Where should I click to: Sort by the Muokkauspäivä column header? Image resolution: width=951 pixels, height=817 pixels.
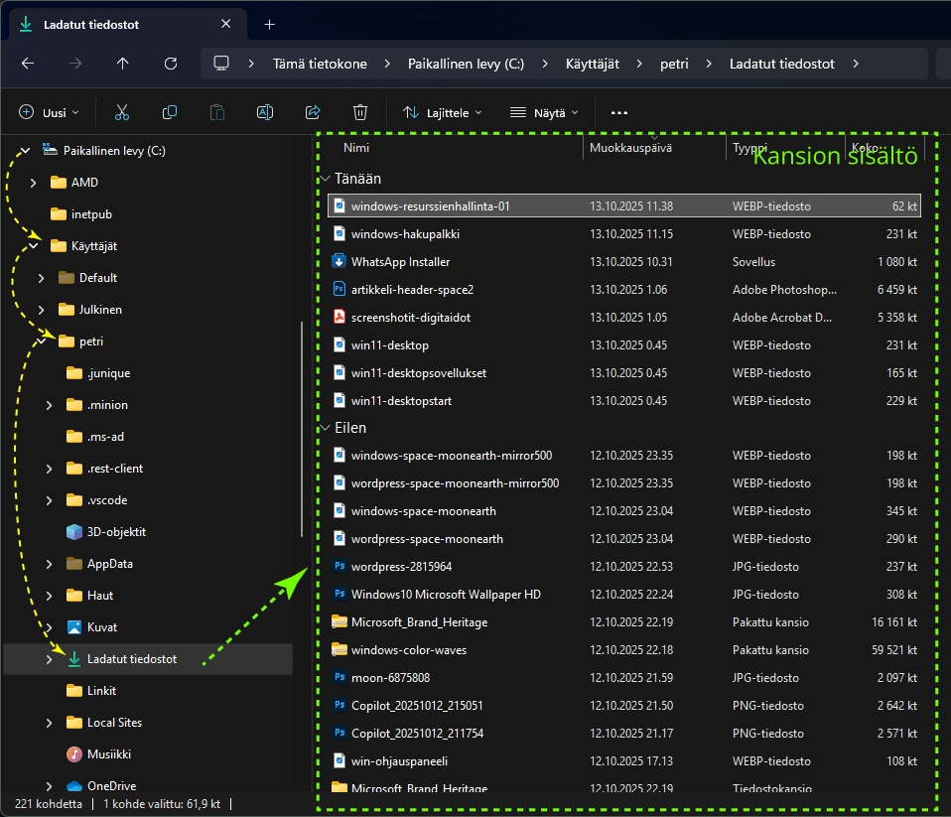pyautogui.click(x=630, y=148)
